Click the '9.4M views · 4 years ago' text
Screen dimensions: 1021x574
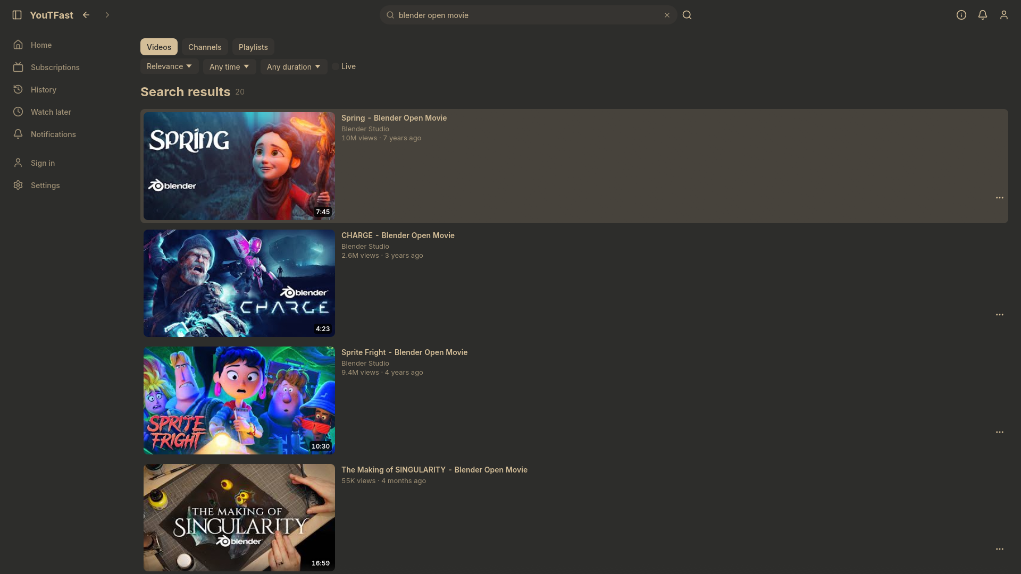[x=382, y=373]
